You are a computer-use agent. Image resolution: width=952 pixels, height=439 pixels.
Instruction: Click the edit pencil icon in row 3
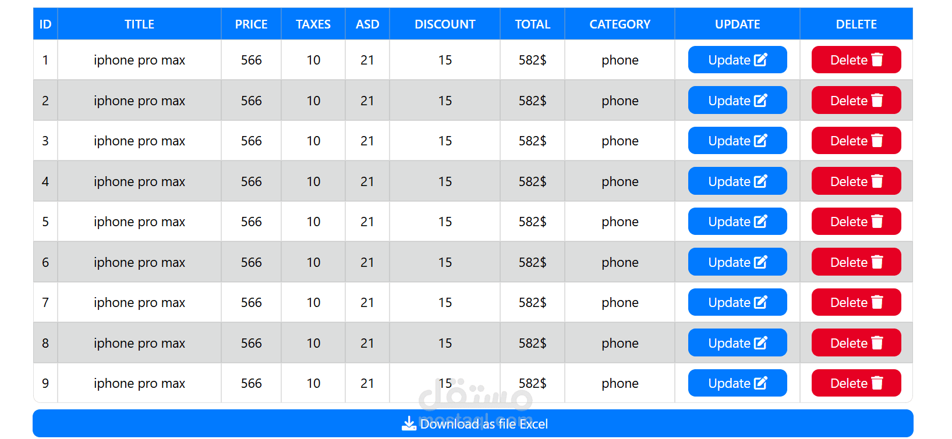pyautogui.click(x=760, y=141)
